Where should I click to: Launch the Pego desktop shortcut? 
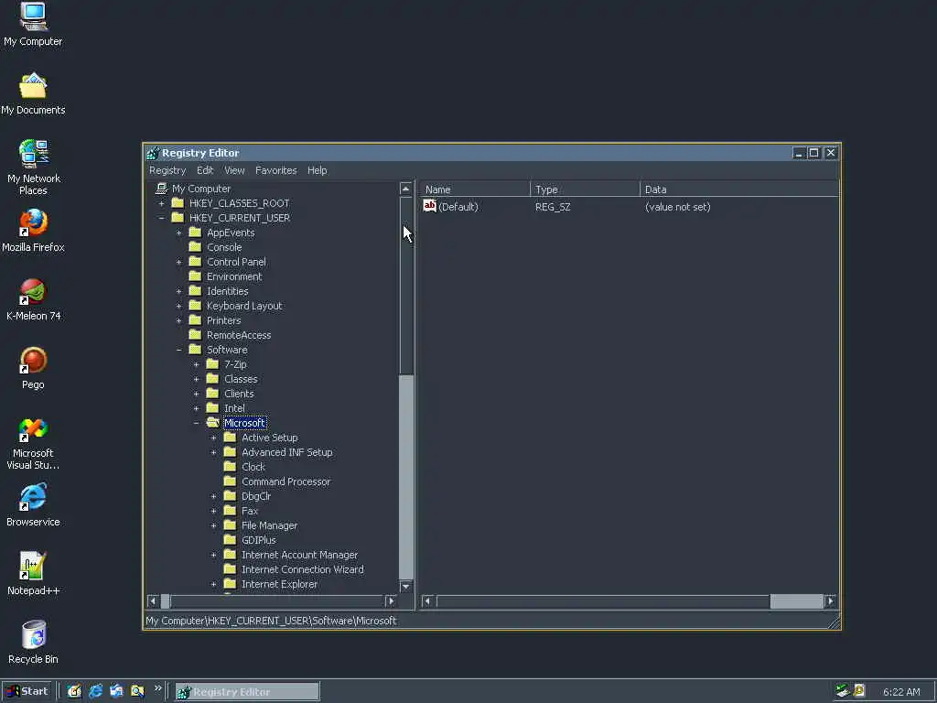click(x=33, y=361)
